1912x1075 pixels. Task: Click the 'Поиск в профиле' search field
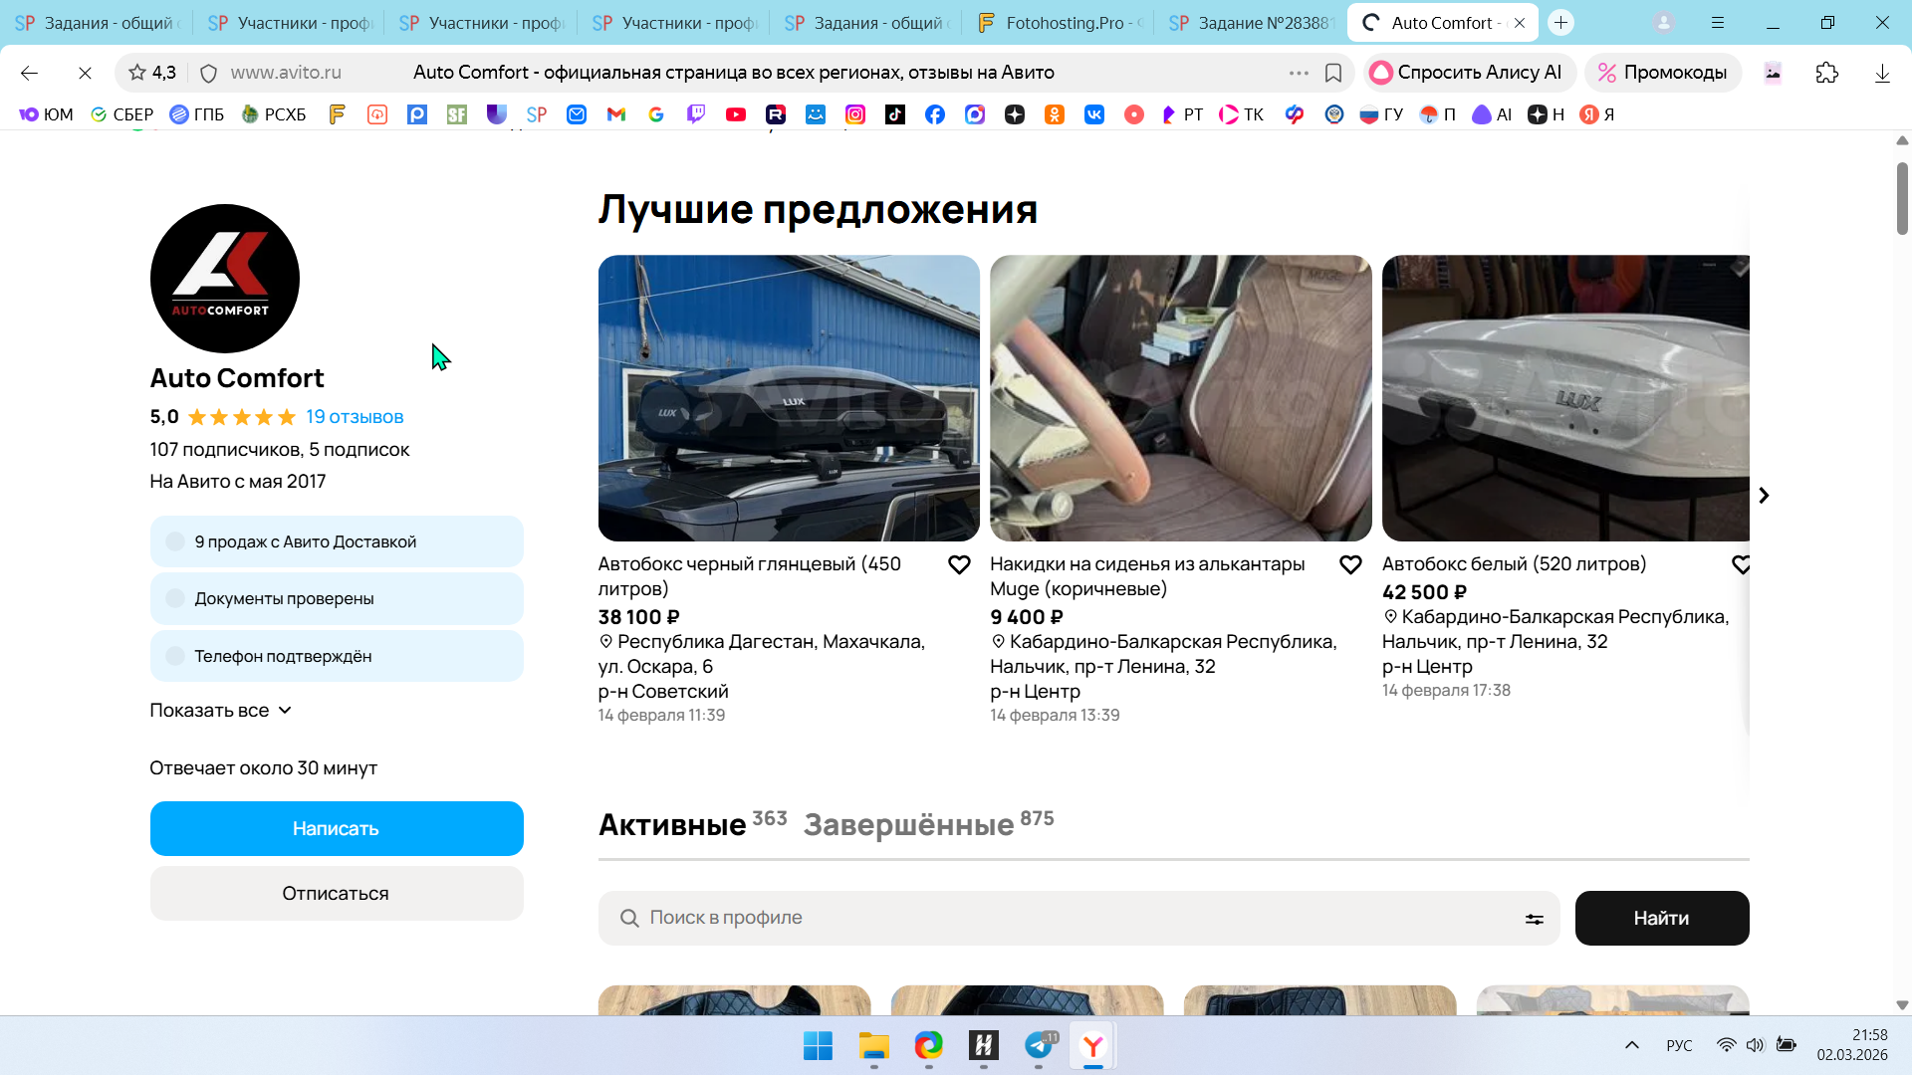[x=1075, y=918]
